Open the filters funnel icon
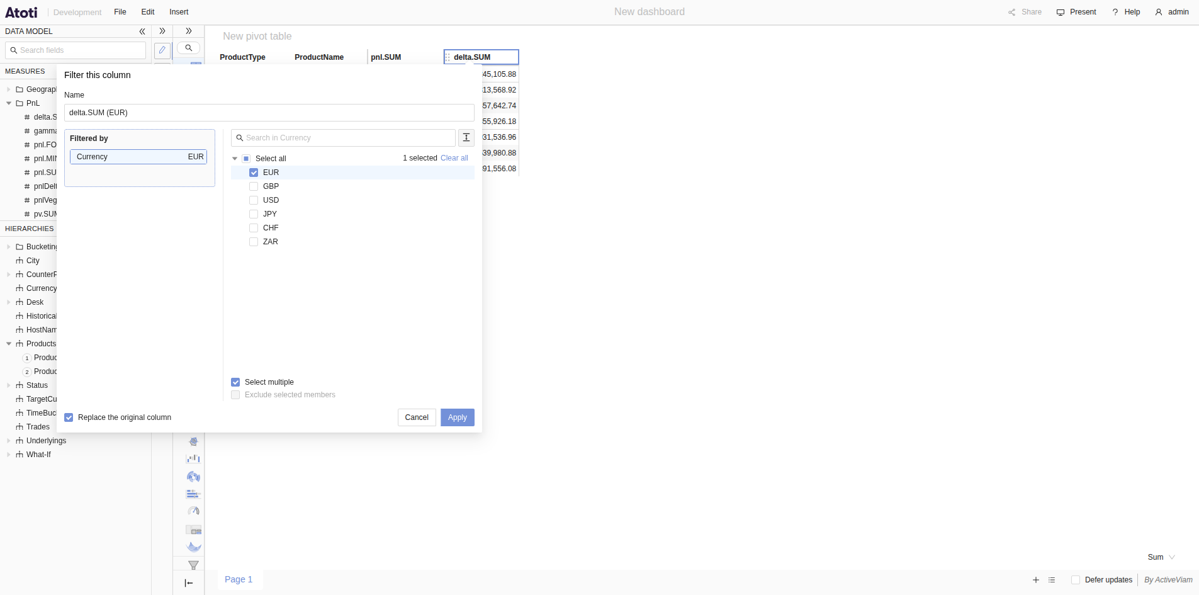1199x595 pixels. 193,565
